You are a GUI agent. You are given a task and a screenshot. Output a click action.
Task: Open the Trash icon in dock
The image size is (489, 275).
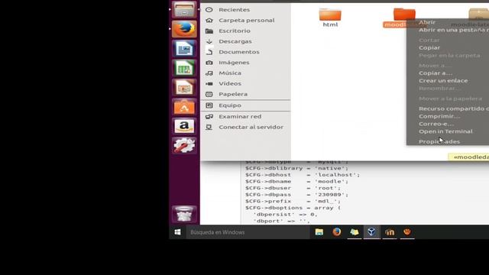coord(184,214)
